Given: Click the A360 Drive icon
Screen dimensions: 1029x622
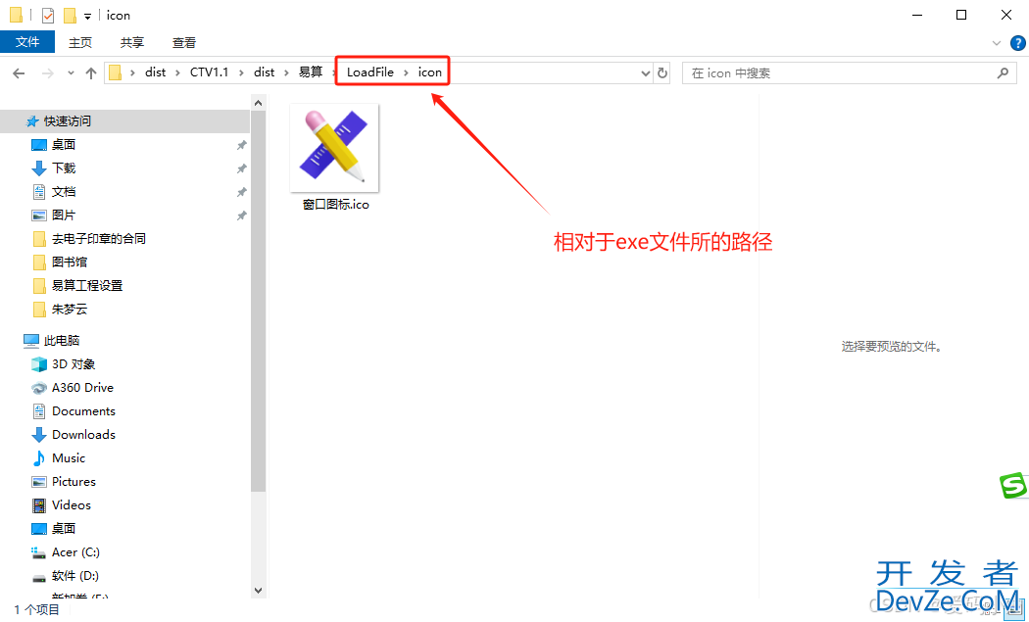Looking at the screenshot, I should click(x=39, y=388).
